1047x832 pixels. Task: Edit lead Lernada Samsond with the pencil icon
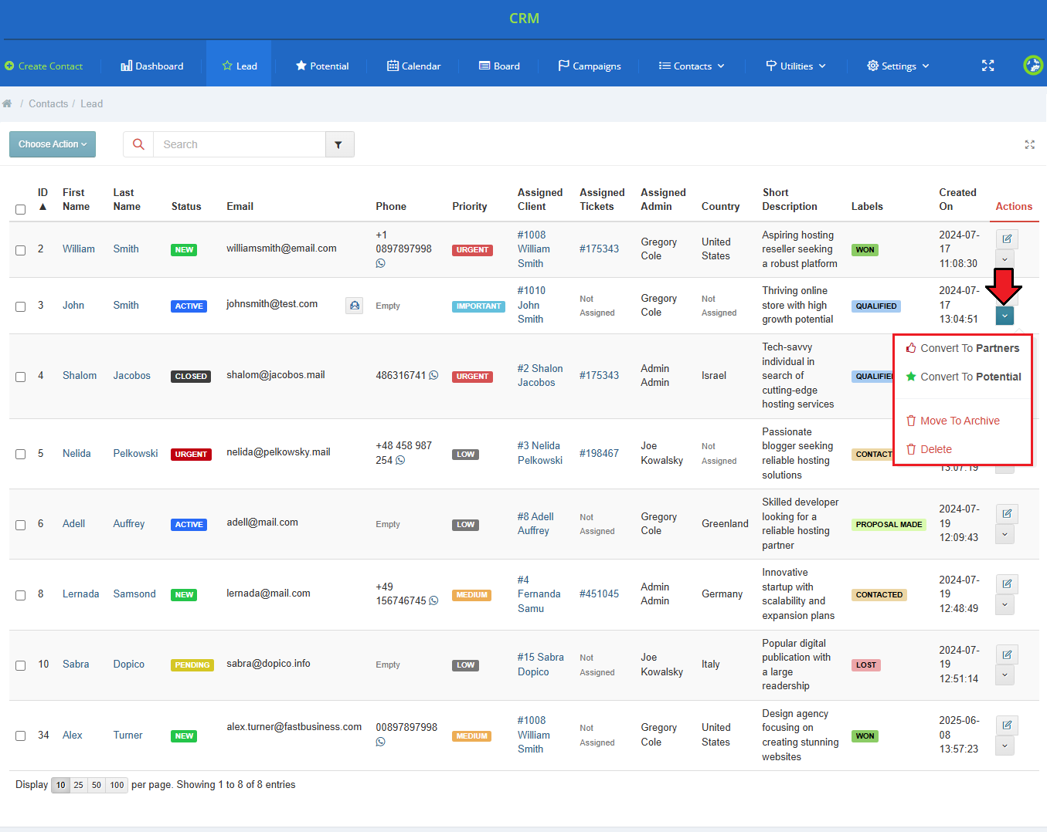click(1007, 583)
